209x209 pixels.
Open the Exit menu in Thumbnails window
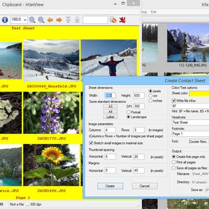click(x=153, y=12)
